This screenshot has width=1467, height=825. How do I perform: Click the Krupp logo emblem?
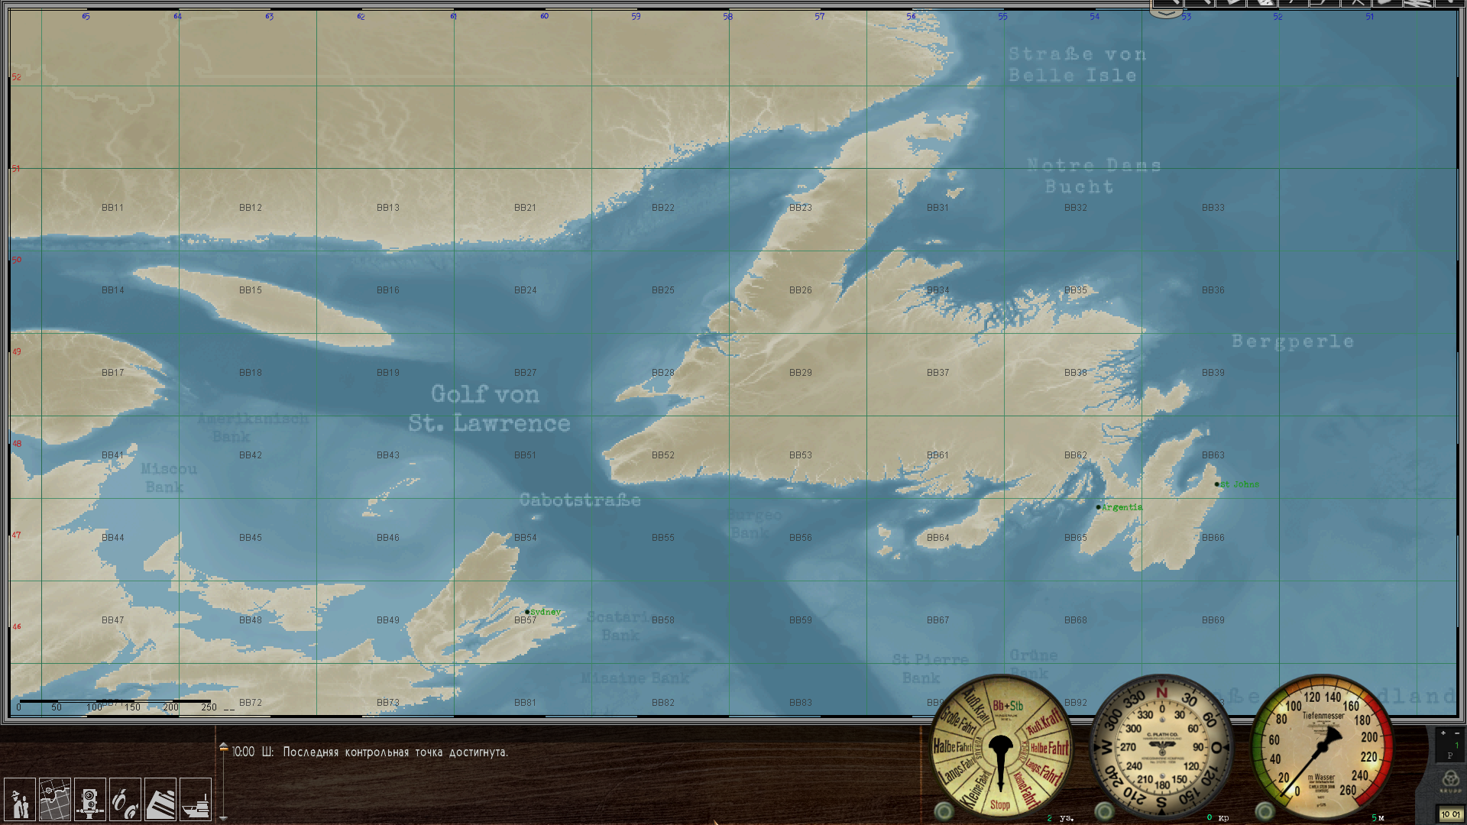1450,781
